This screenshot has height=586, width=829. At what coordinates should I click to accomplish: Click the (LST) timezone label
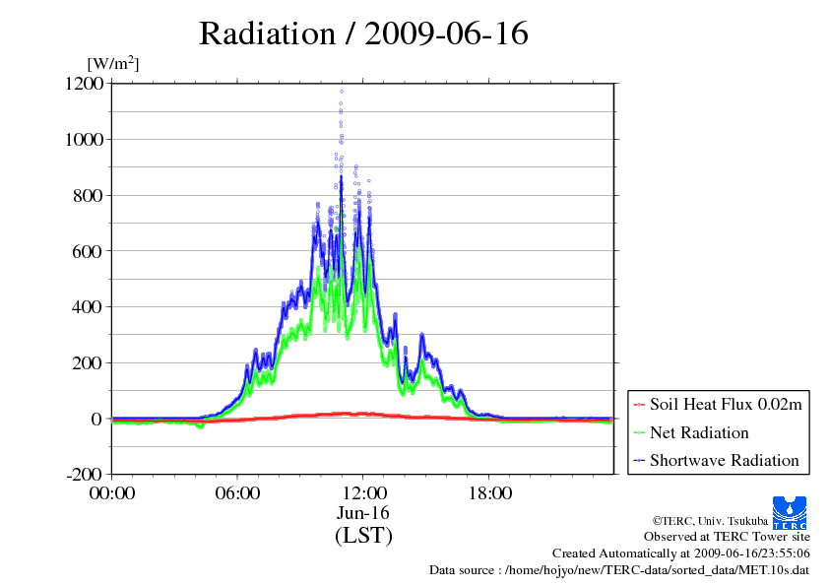(x=363, y=536)
